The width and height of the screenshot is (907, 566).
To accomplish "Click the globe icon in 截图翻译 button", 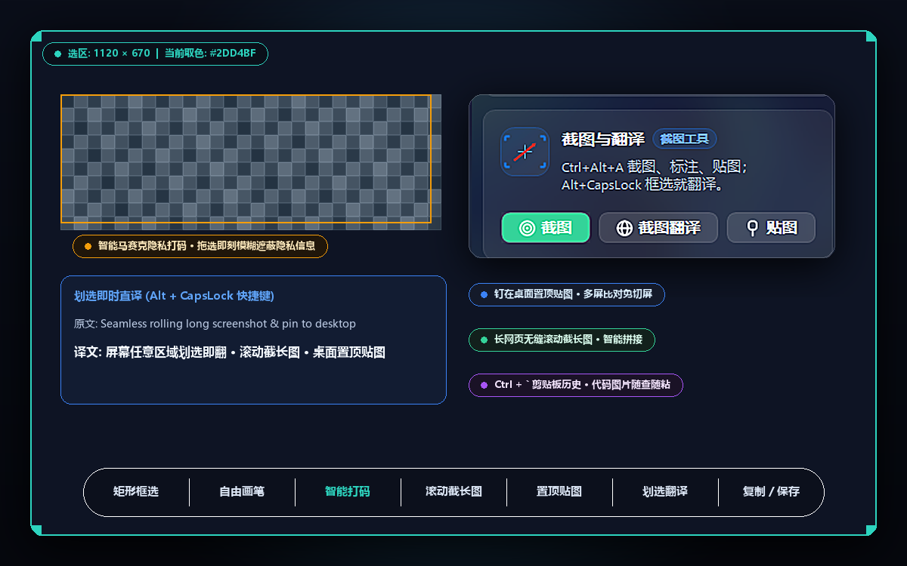I will (624, 228).
